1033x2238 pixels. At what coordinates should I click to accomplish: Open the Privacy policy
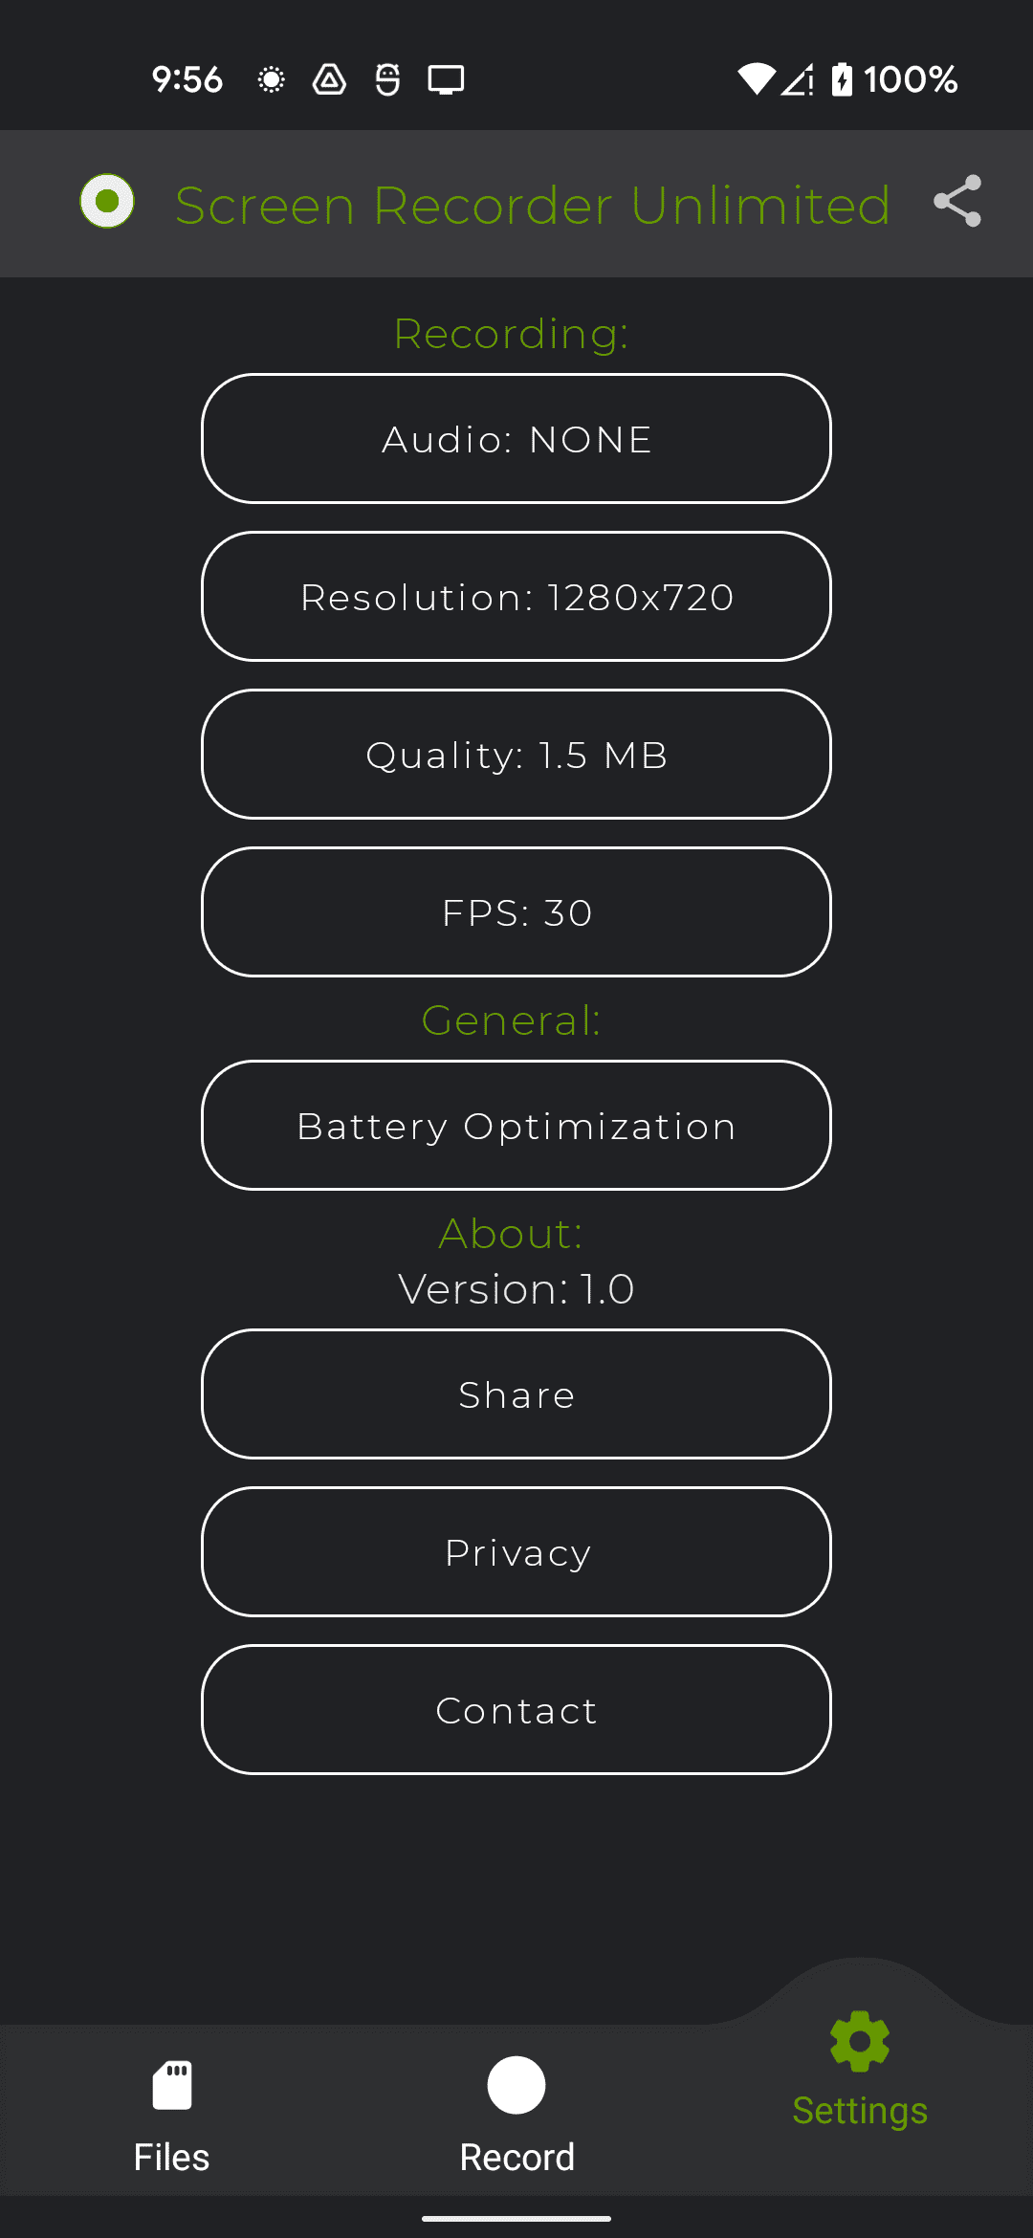(516, 1552)
